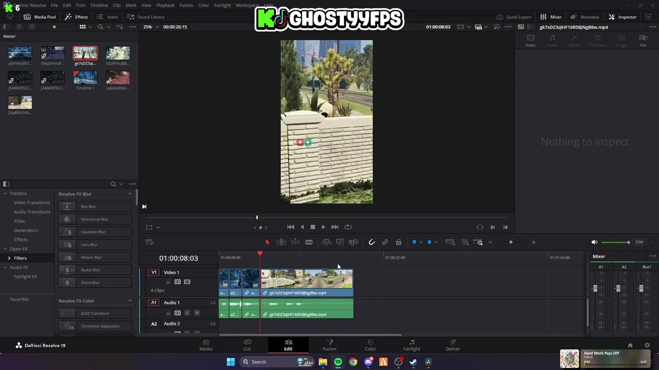The width and height of the screenshot is (659, 370).
Task: Switch to the Deliver page
Action: click(x=453, y=345)
